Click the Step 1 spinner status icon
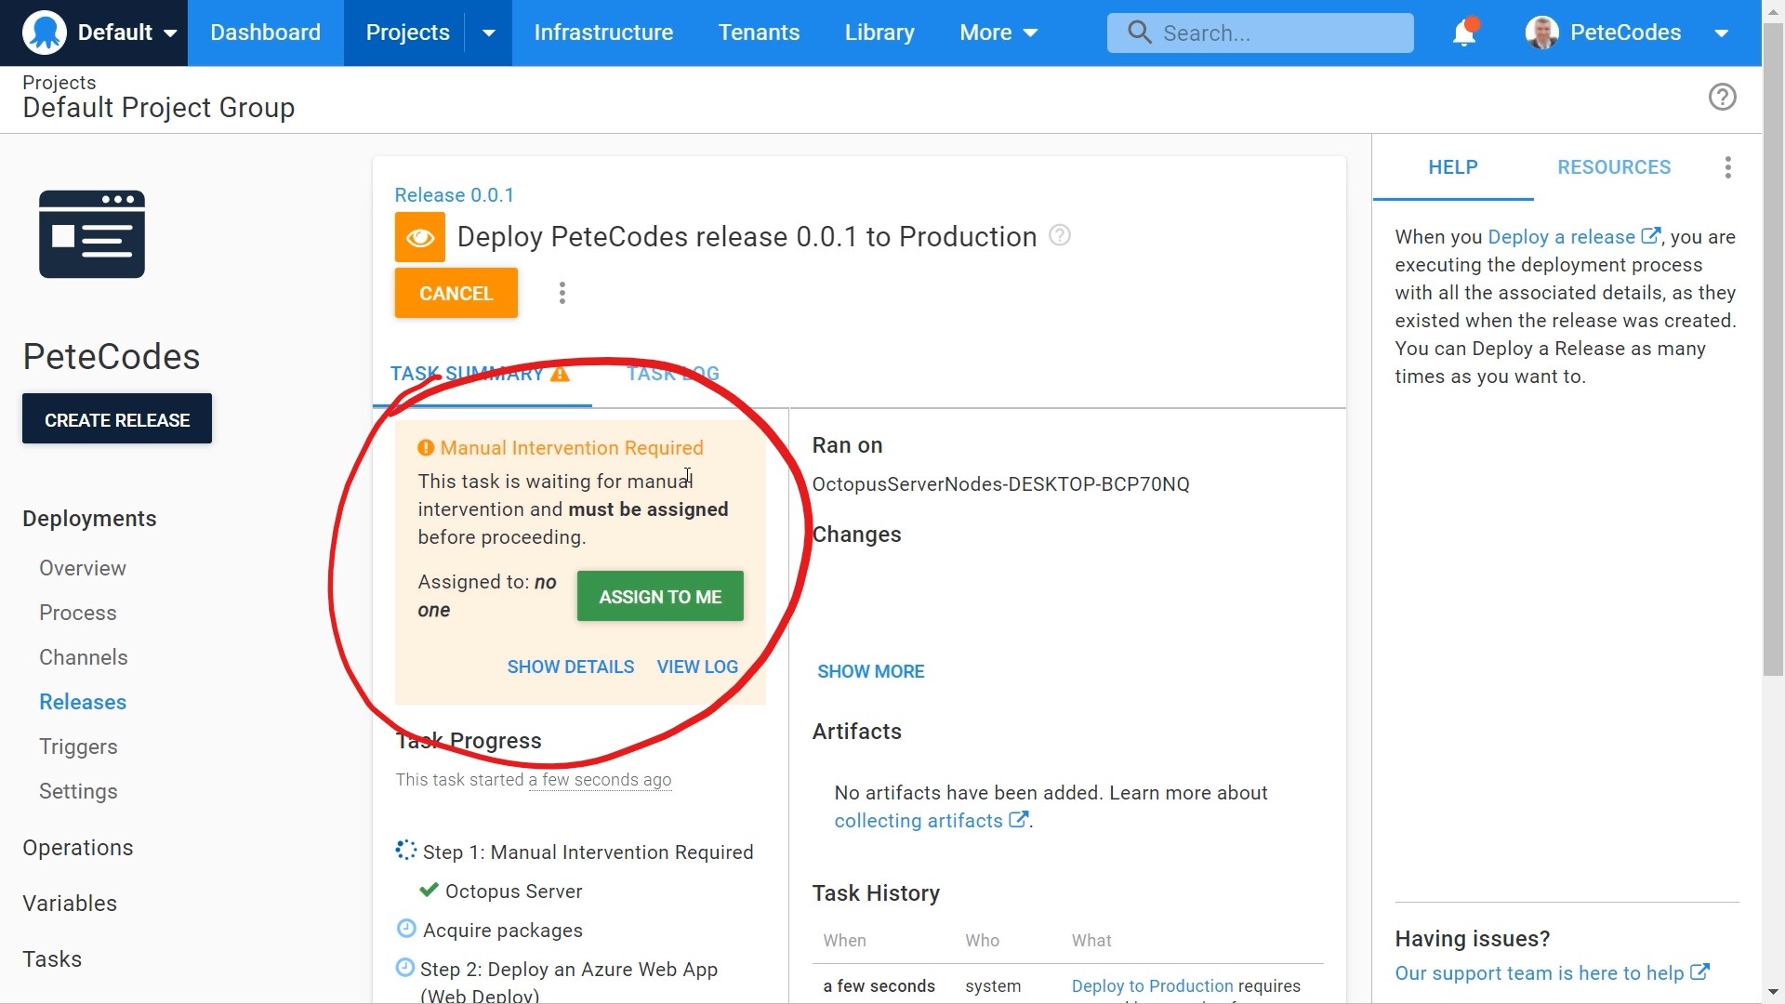Screen dimensions: 1785x1004 pyautogui.click(x=406, y=850)
